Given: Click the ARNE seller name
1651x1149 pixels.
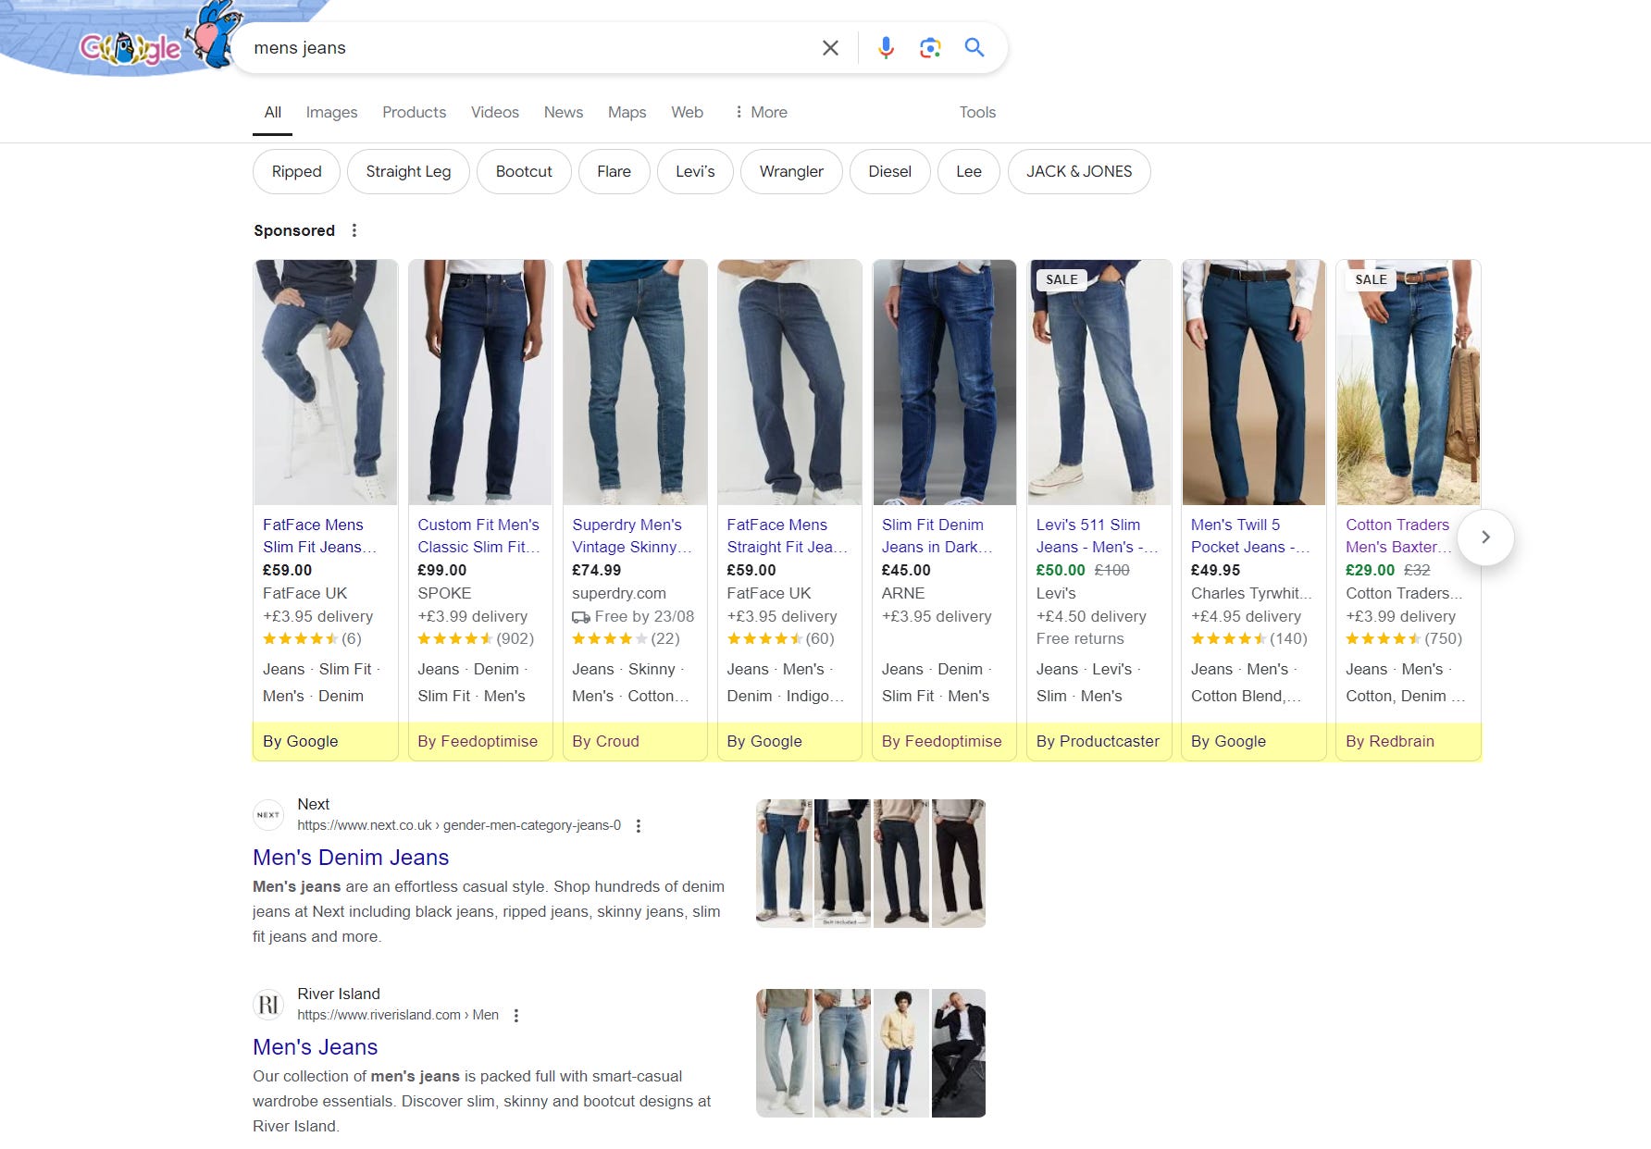Looking at the screenshot, I should [903, 593].
